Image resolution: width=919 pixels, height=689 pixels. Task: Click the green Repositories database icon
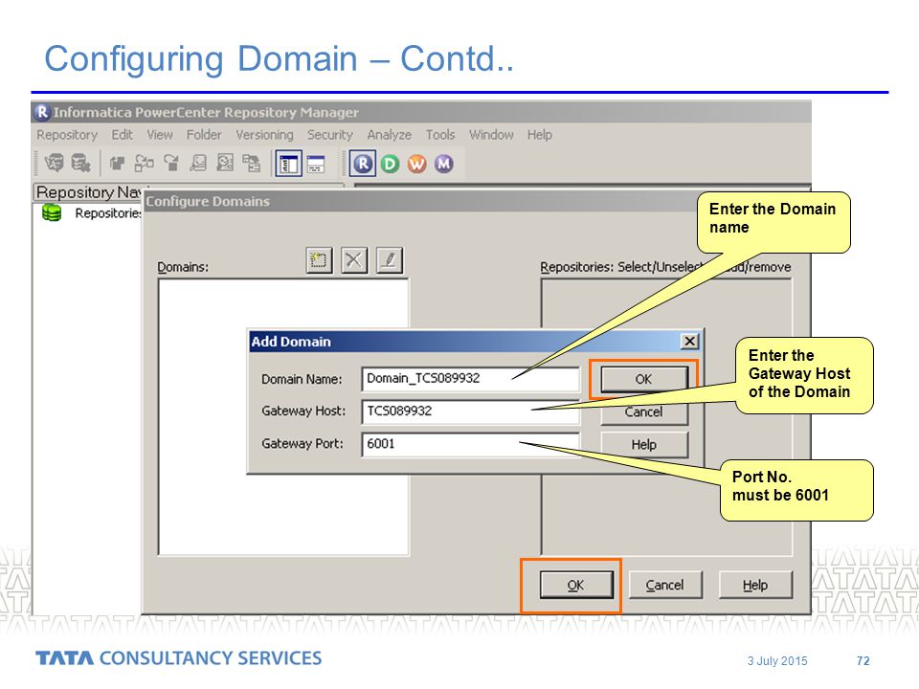[52, 212]
